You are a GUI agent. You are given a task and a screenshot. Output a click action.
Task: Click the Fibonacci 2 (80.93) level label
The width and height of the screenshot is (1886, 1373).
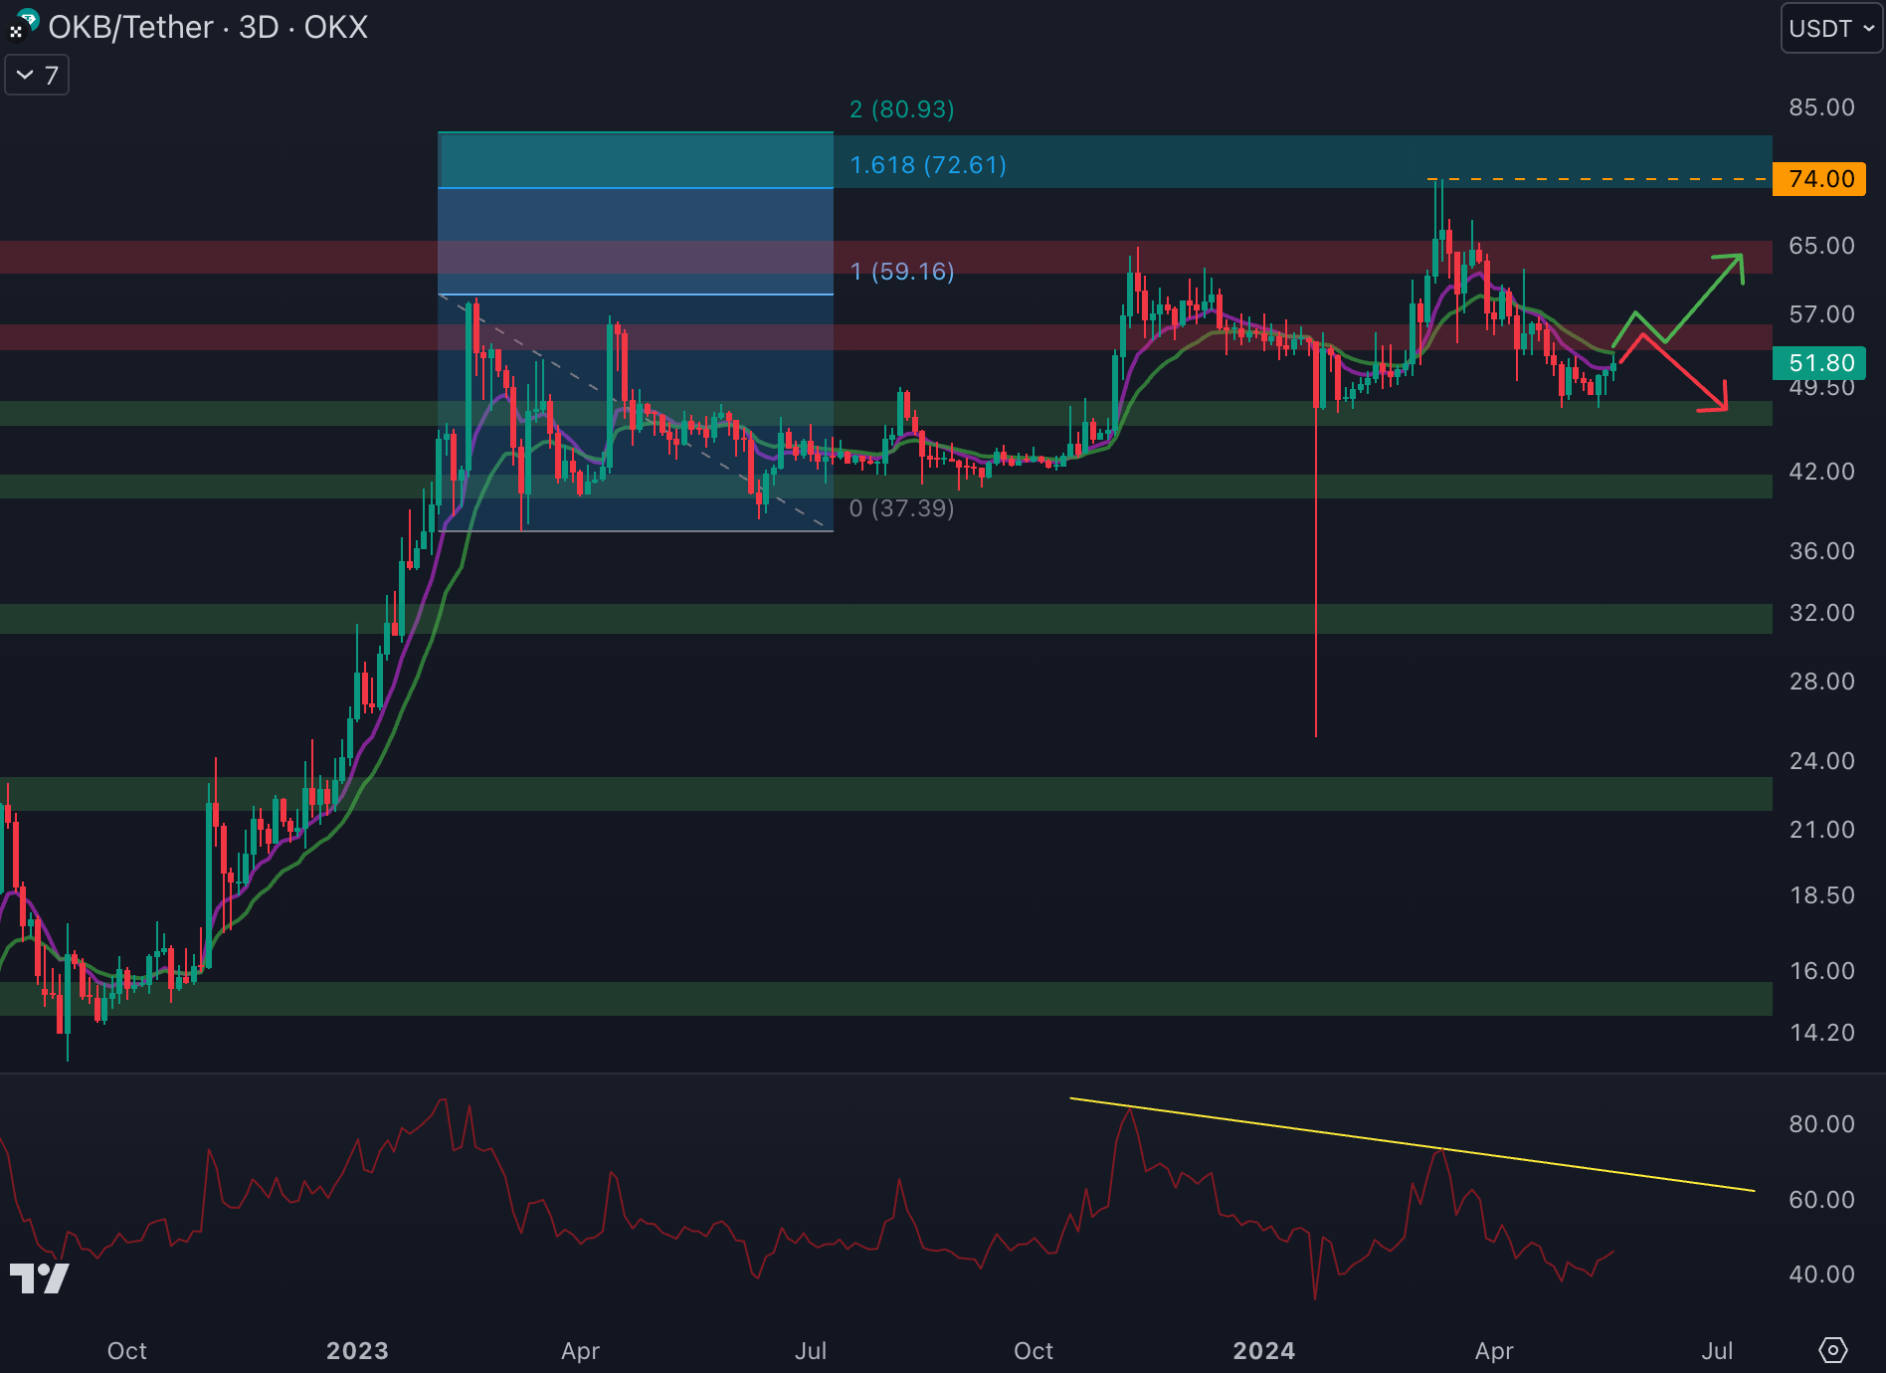[x=901, y=109]
